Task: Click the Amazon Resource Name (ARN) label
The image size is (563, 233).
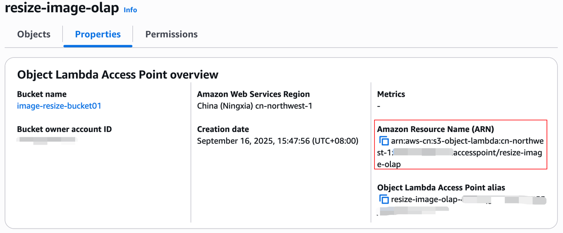Action: coord(435,129)
